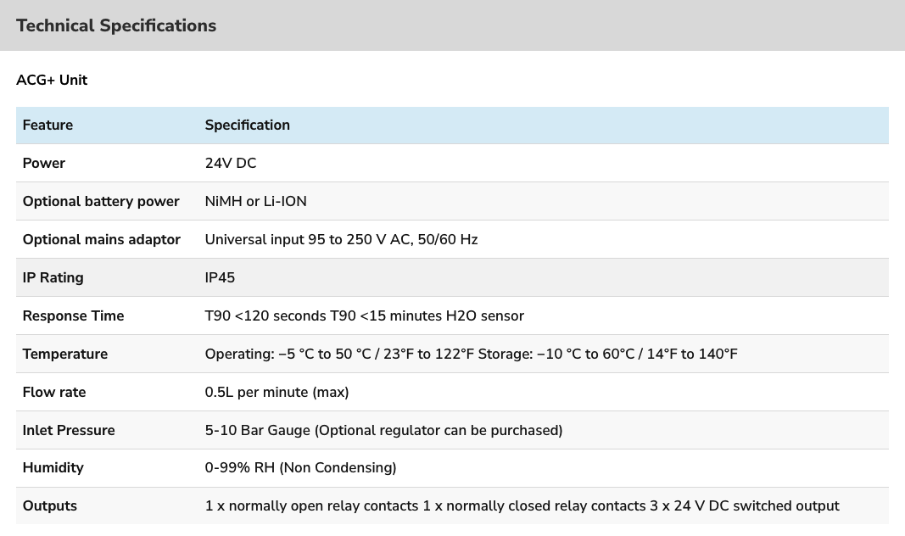The height and width of the screenshot is (536, 905).
Task: Click the Specification column header
Action: [248, 126]
